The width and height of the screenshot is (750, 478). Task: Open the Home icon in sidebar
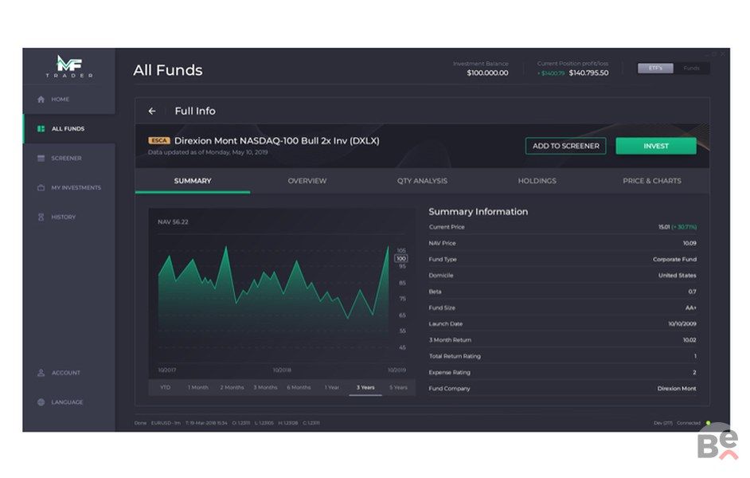tap(41, 100)
